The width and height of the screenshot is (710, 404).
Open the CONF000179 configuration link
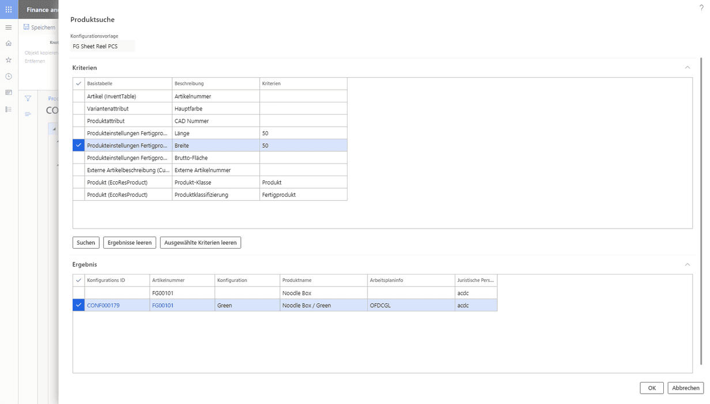pyautogui.click(x=103, y=306)
